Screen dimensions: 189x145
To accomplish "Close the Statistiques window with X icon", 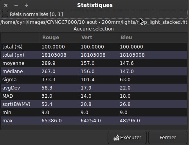I will 6,5.
